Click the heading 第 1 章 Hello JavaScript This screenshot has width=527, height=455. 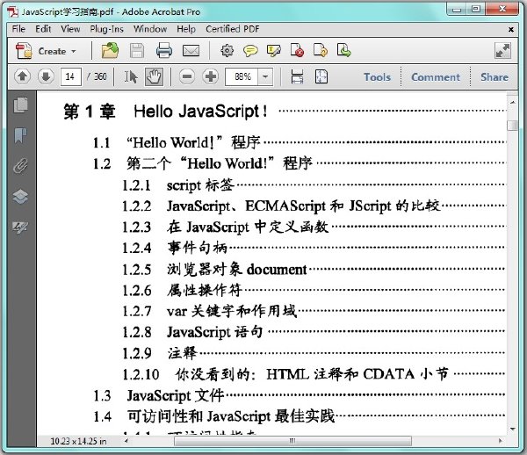[x=166, y=112]
